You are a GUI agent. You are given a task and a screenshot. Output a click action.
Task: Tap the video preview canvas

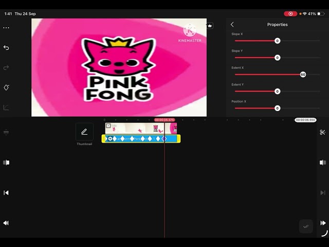(x=119, y=67)
